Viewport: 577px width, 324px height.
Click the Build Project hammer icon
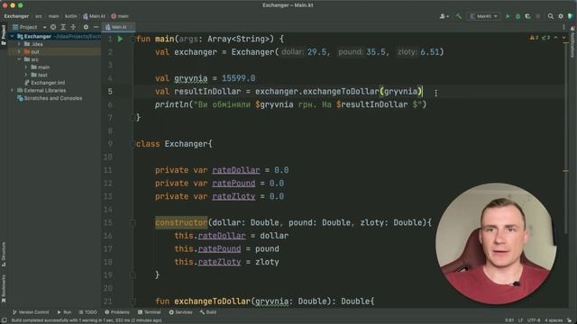coord(459,16)
